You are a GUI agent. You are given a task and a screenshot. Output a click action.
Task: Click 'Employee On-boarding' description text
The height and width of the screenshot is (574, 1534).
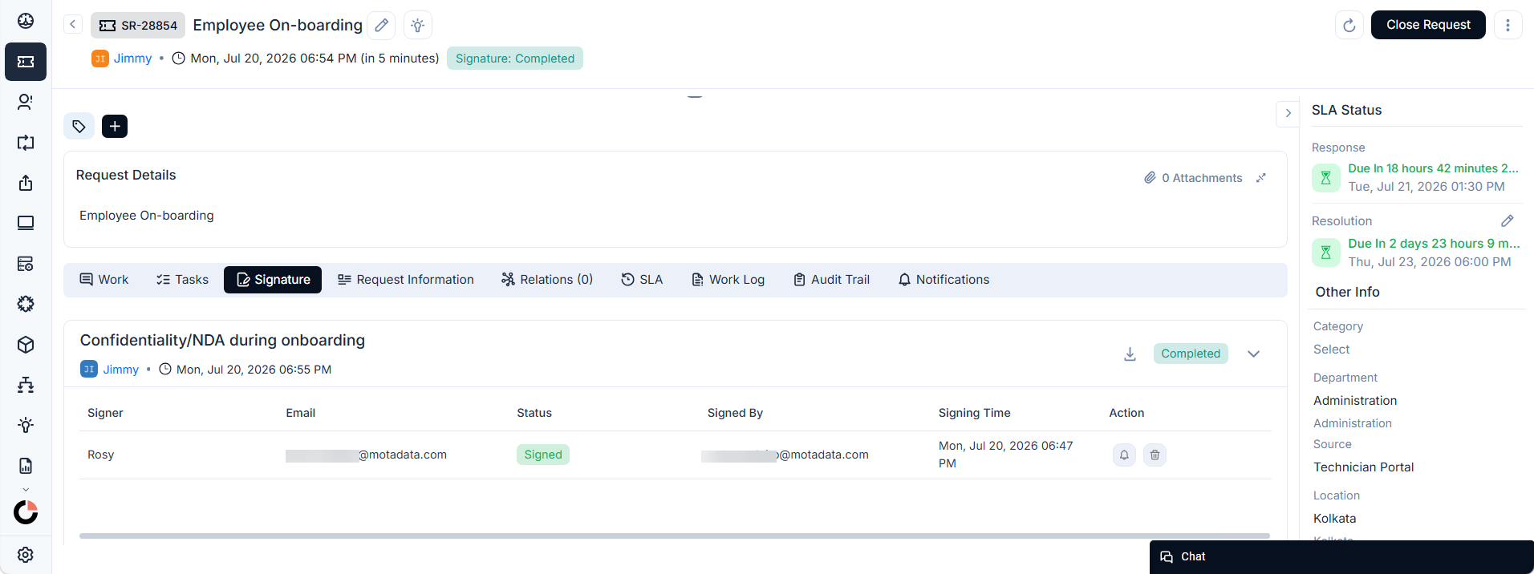tap(147, 216)
